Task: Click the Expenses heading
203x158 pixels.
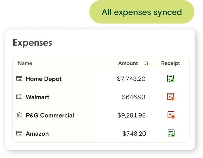Action: pyautogui.click(x=32, y=43)
